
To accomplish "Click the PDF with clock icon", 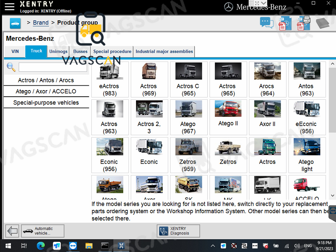I will [285, 23].
